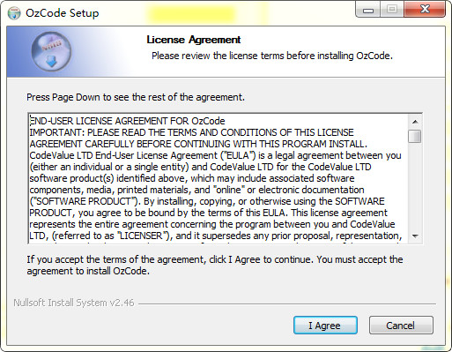
Task: Click the 'END-USER LICENSE AGREEMENT FOR OzCode' line
Action: tap(128, 121)
